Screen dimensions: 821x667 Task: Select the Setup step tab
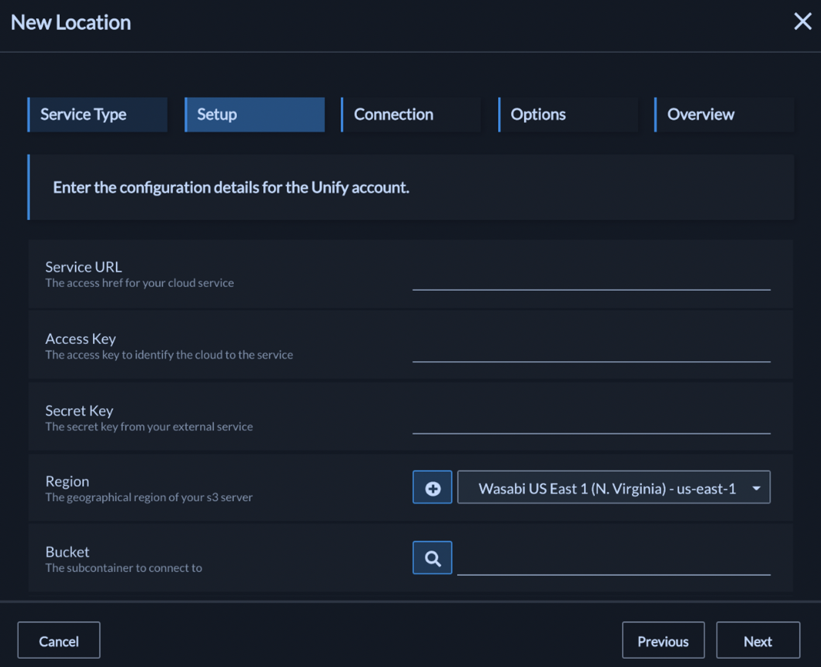point(254,115)
